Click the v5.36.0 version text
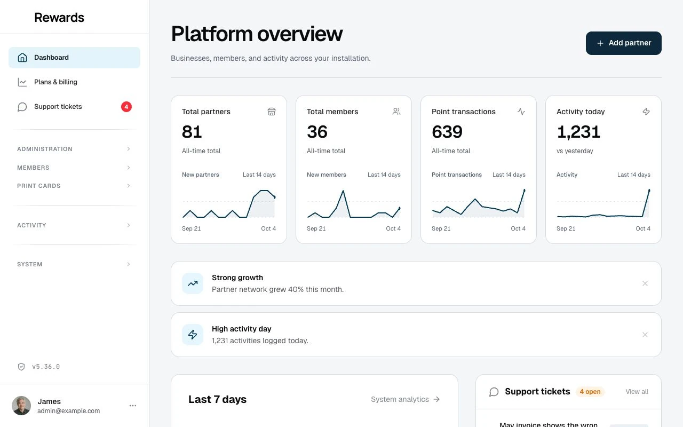 46,367
